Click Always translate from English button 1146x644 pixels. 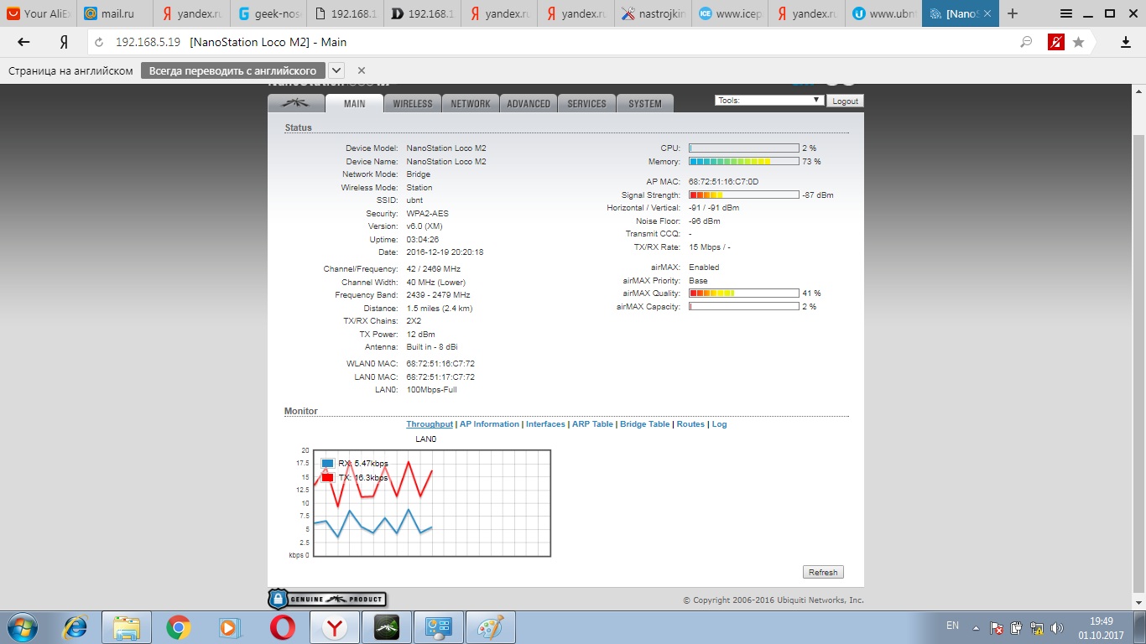(x=233, y=70)
